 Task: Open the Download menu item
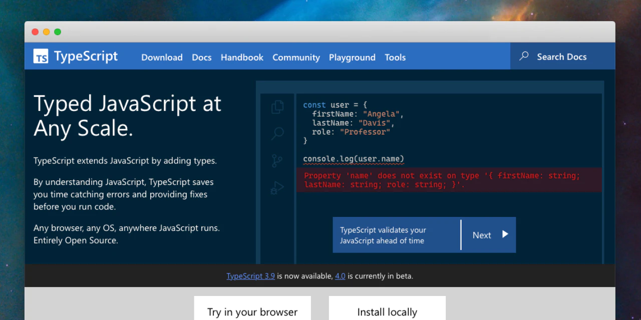(162, 57)
